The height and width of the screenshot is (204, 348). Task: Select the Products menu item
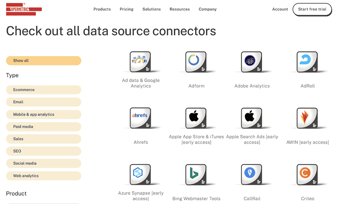click(102, 9)
